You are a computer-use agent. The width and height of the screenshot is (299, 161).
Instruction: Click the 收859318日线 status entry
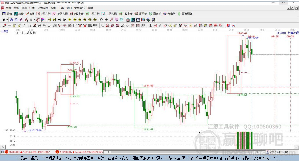pos(279,152)
